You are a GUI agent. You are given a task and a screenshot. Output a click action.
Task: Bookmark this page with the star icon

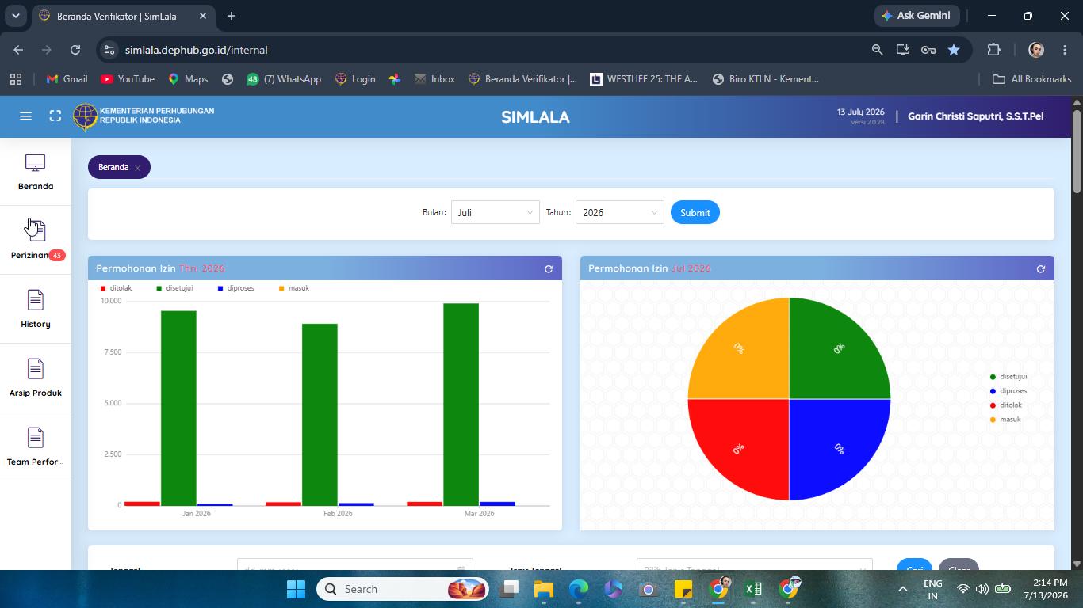954,50
